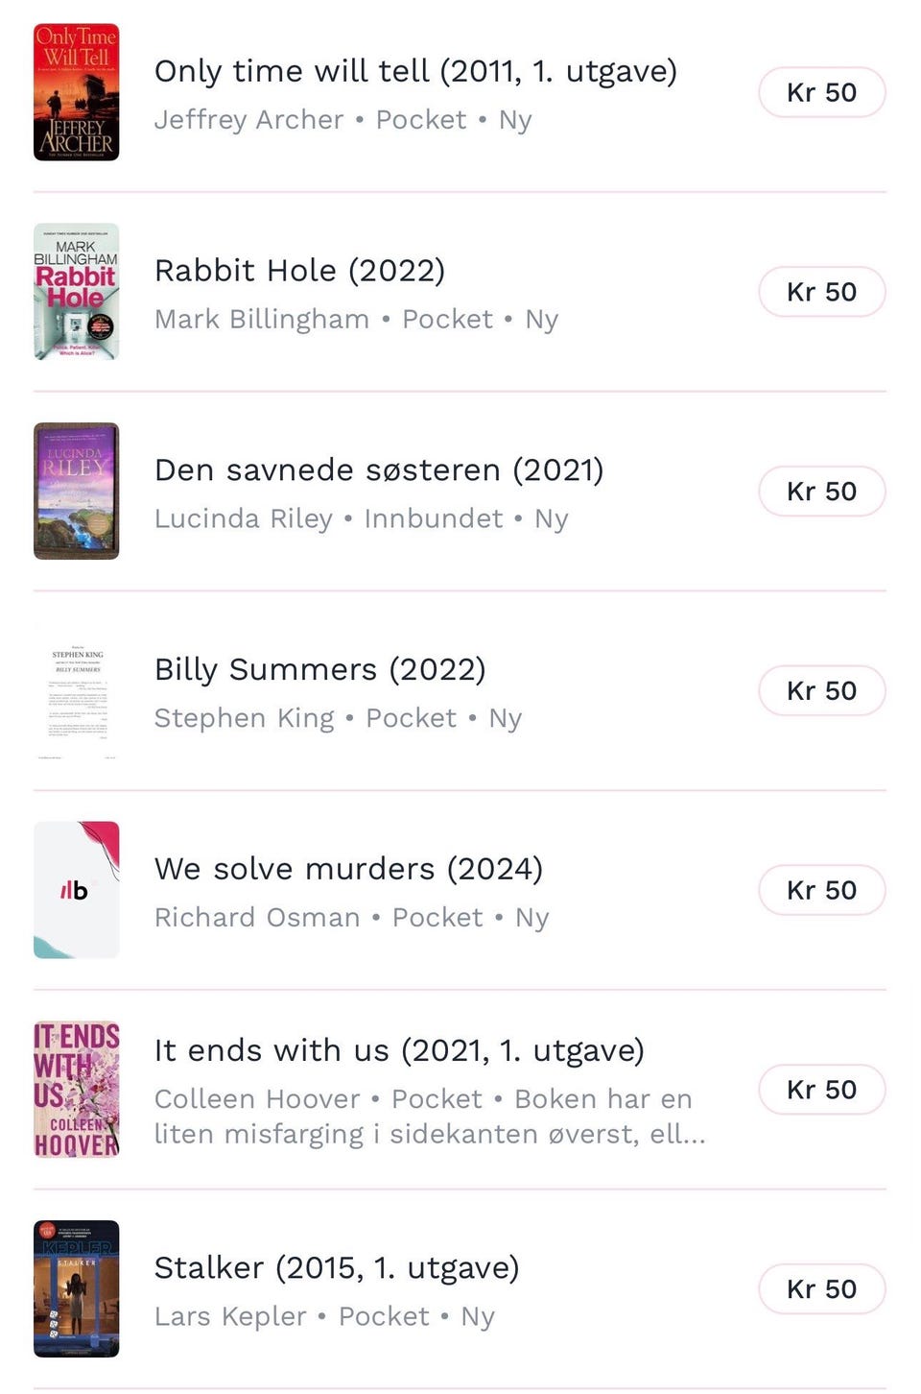Open Billy Summers (2022) listing title

click(319, 669)
